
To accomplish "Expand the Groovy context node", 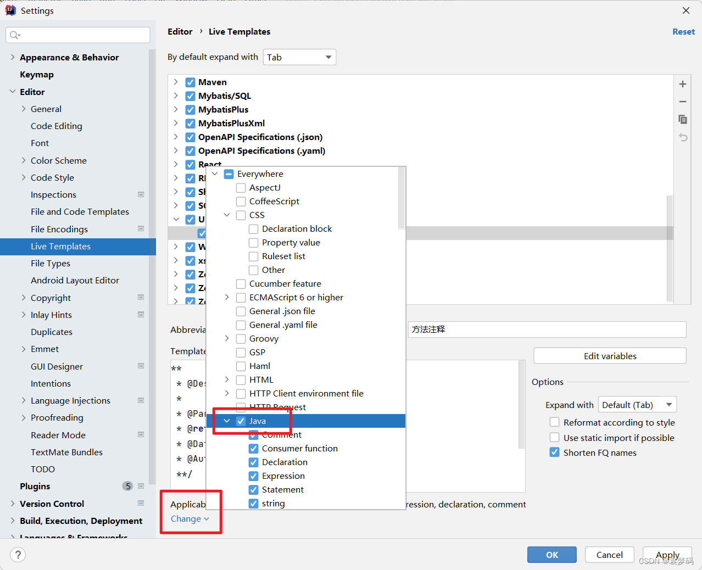I will tap(227, 338).
